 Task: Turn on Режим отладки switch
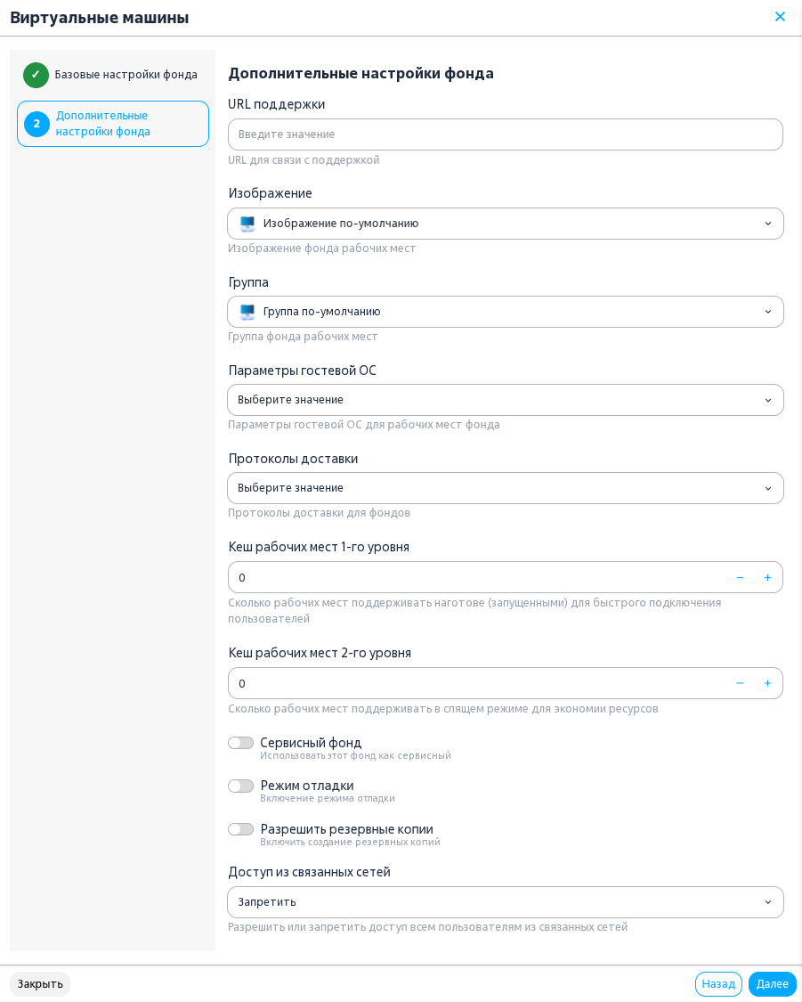pos(240,786)
